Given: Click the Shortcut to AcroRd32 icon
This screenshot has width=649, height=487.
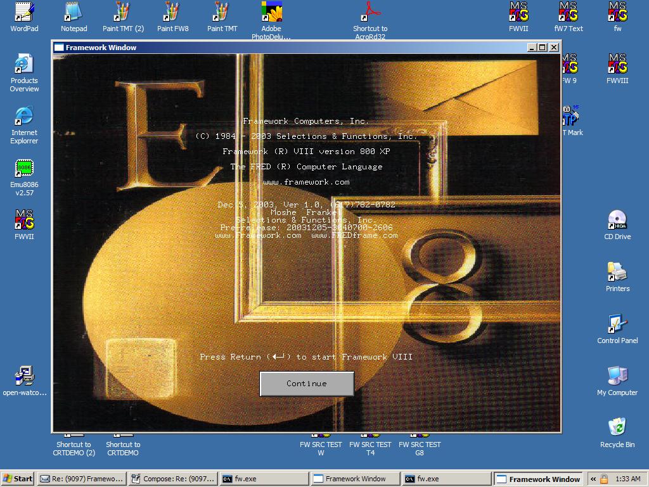Looking at the screenshot, I should coord(370,20).
